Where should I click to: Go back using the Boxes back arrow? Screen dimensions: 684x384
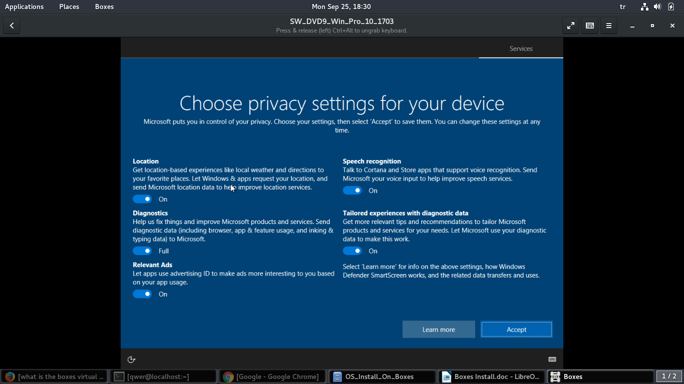coord(12,25)
